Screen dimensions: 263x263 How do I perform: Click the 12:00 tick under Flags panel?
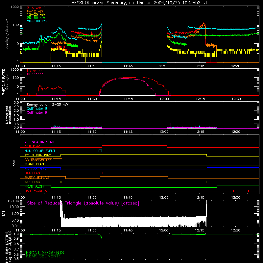pyautogui.click(x=164, y=198)
